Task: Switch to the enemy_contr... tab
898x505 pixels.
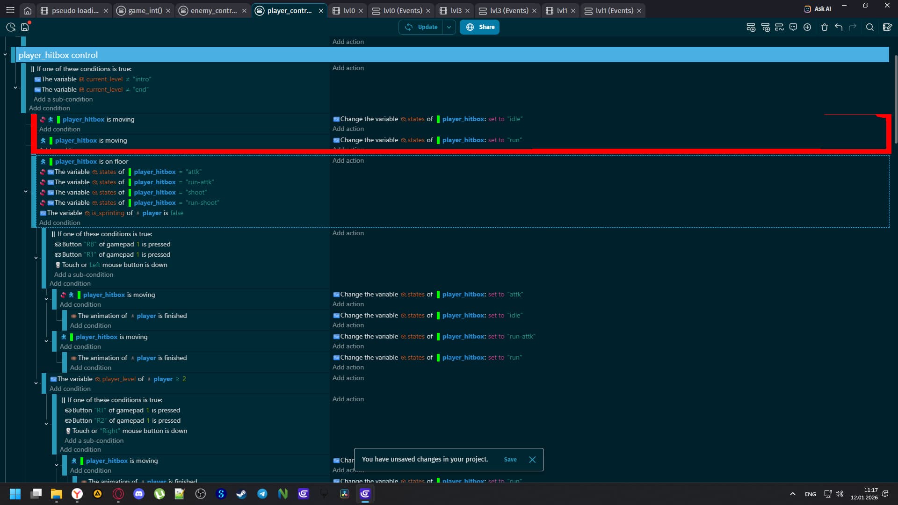Action: pyautogui.click(x=213, y=10)
